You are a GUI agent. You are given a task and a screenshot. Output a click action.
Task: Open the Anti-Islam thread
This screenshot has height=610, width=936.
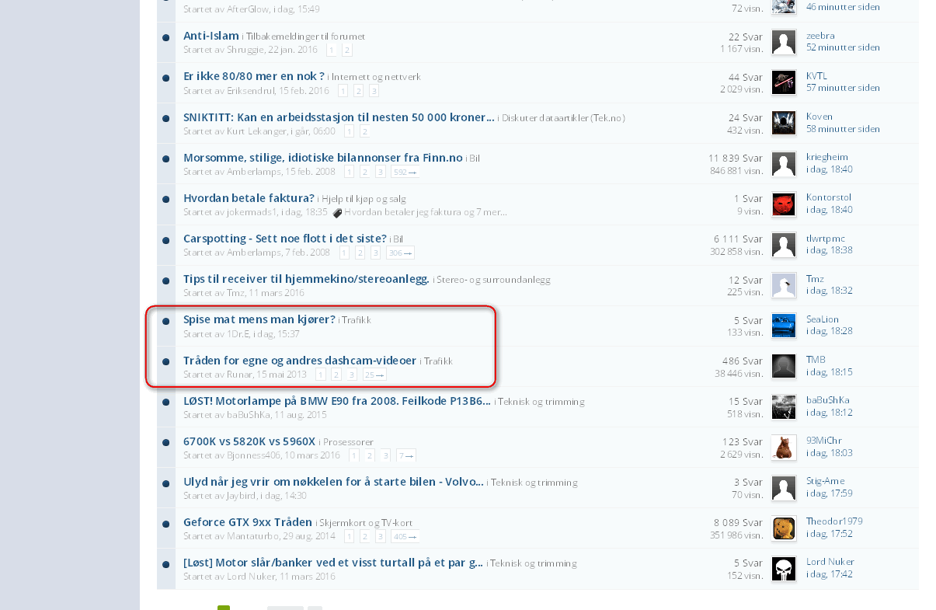(211, 36)
